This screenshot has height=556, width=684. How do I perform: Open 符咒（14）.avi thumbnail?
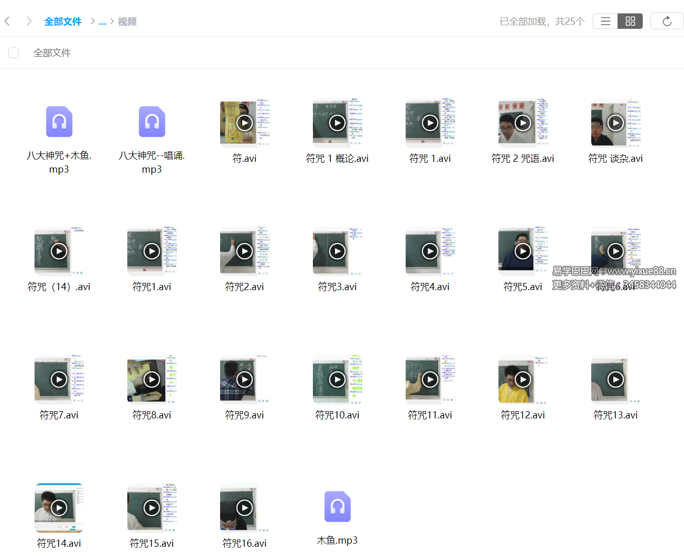coord(59,251)
